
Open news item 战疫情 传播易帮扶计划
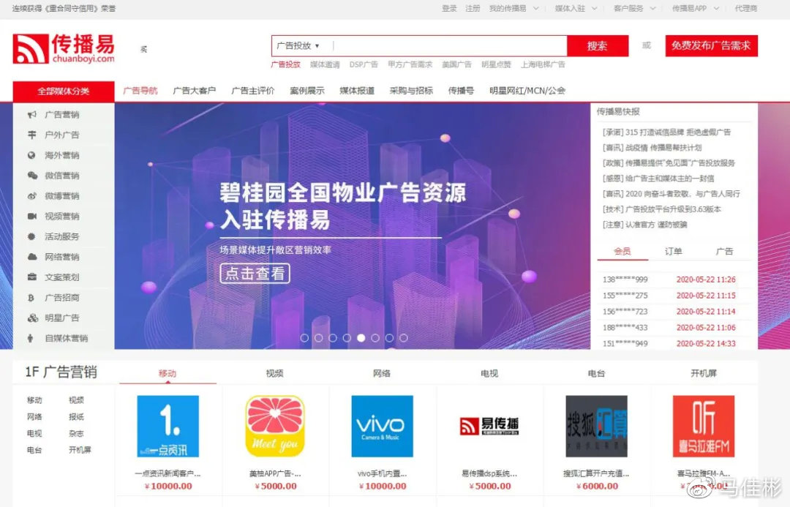(652, 148)
